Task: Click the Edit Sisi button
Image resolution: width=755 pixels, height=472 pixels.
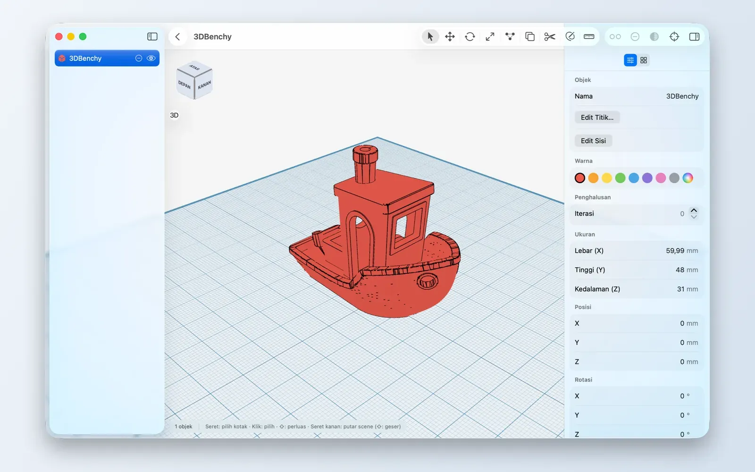Action: (593, 141)
